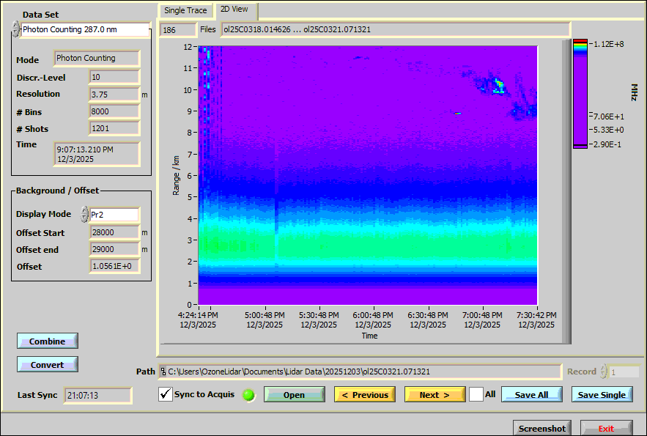Image resolution: width=647 pixels, height=436 pixels.
Task: Click the Display Mode selector arrows
Action: click(84, 215)
